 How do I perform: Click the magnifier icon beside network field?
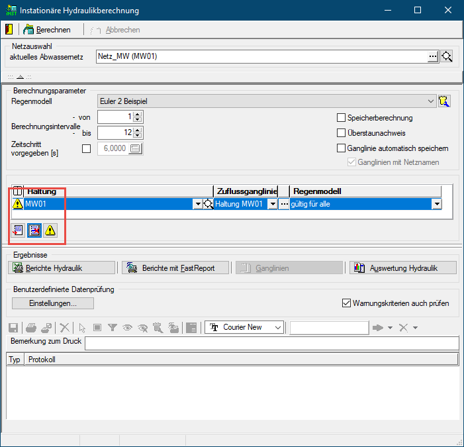(447, 56)
